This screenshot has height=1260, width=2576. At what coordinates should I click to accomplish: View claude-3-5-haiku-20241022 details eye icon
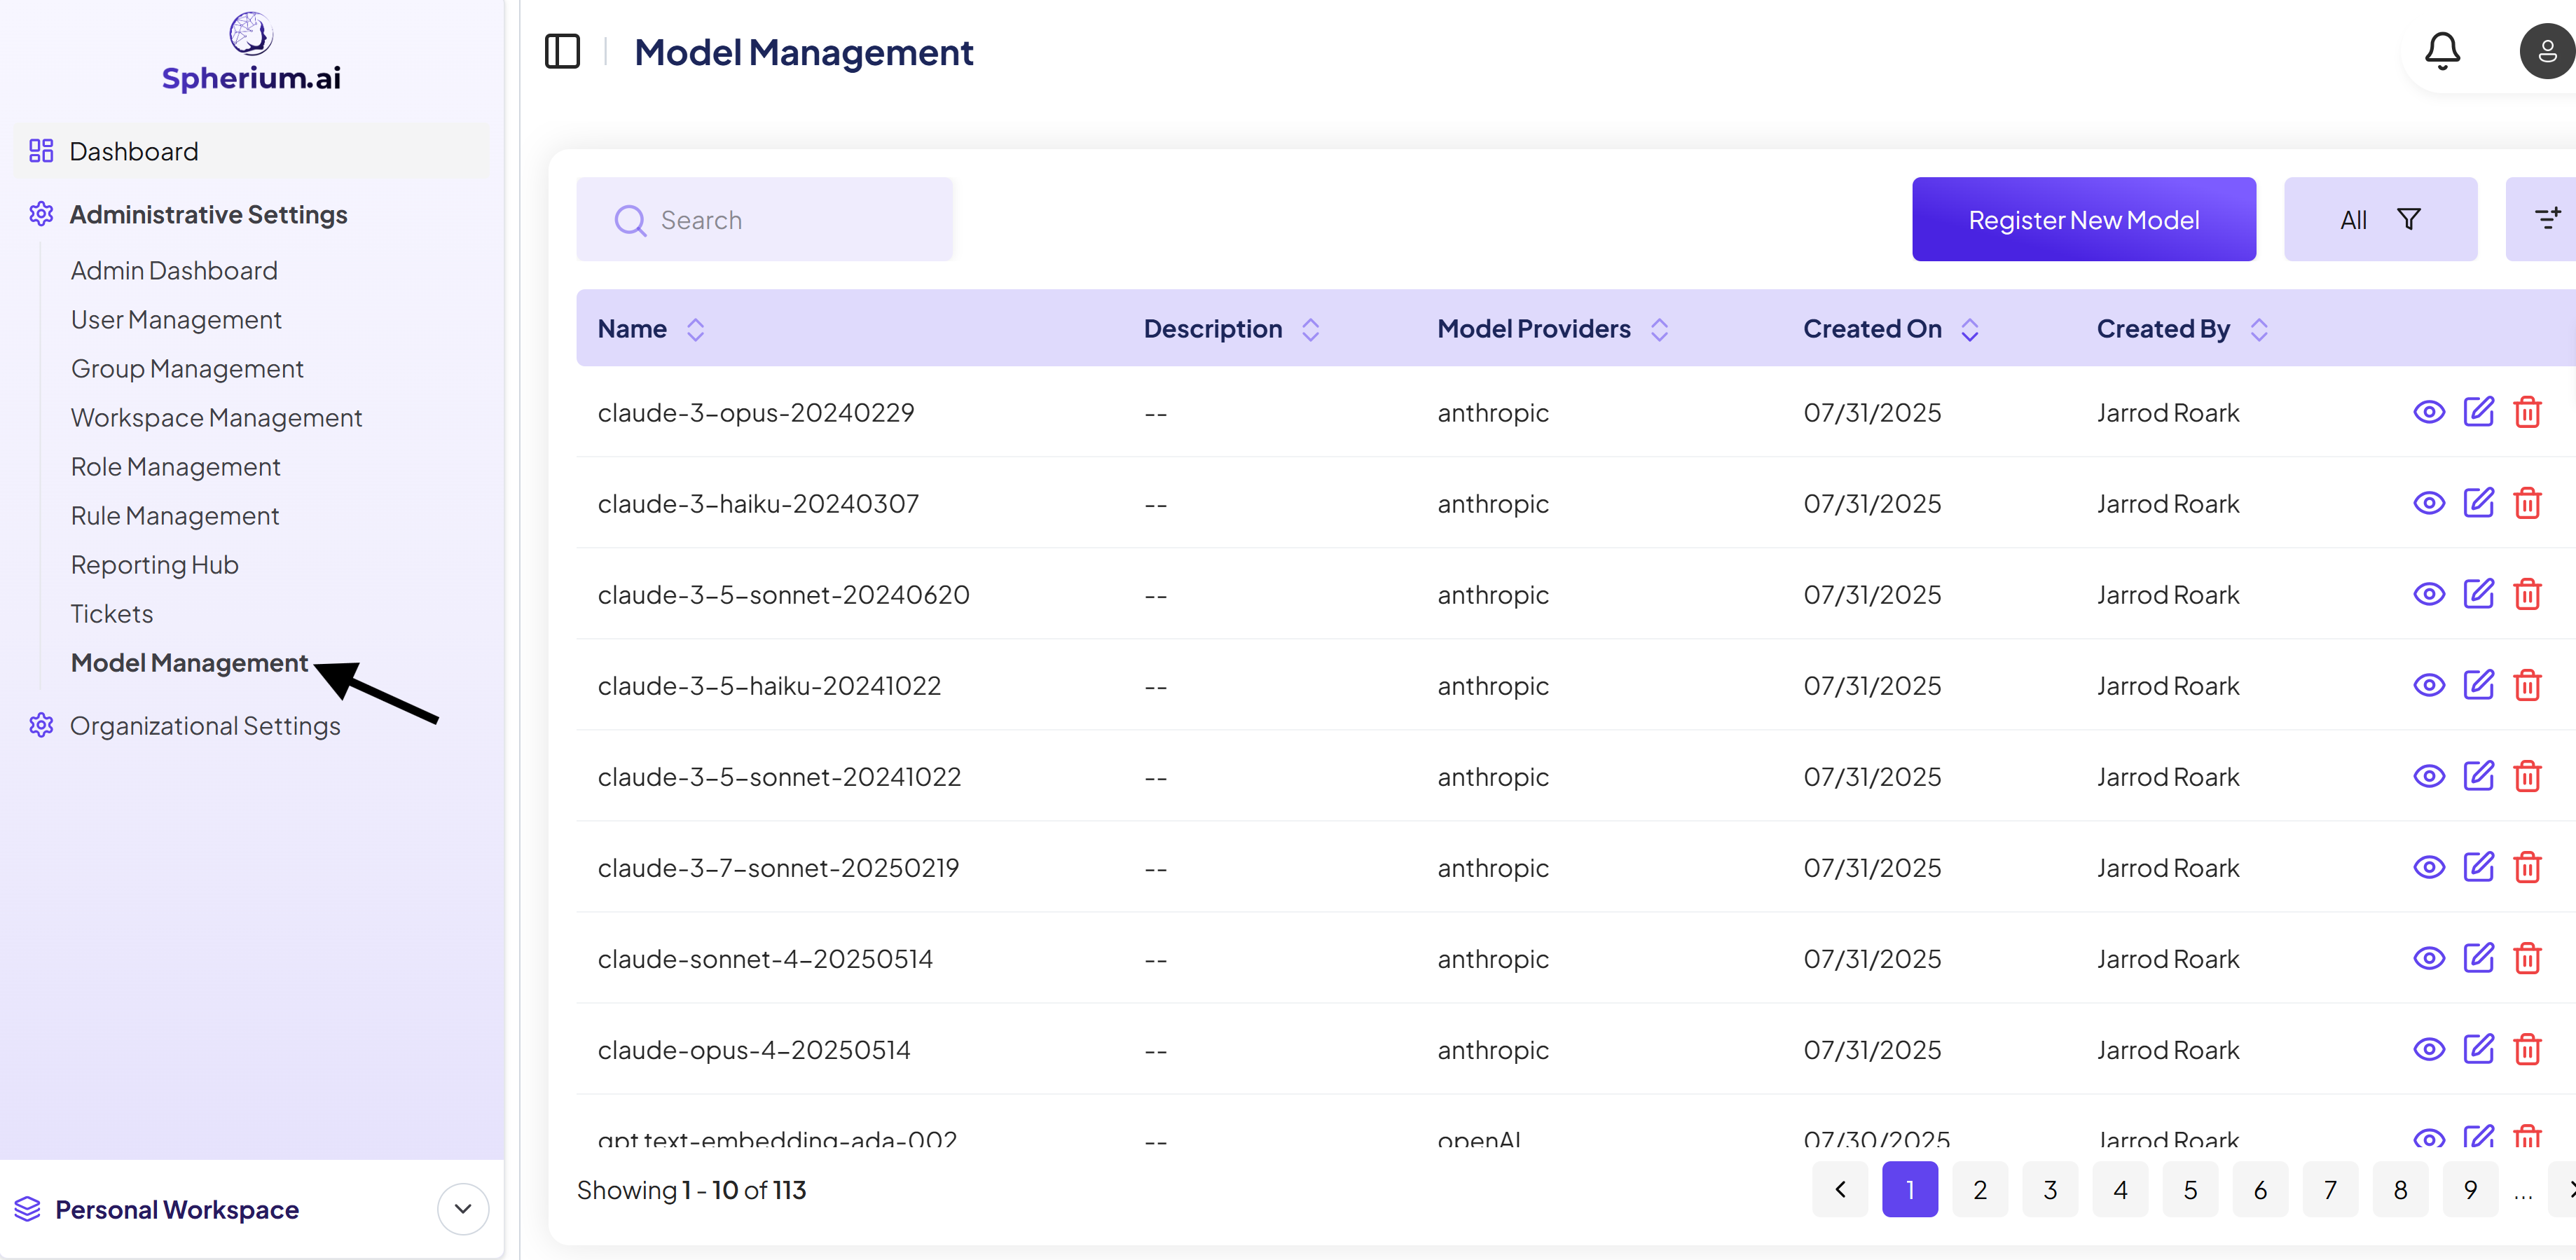pos(2429,685)
